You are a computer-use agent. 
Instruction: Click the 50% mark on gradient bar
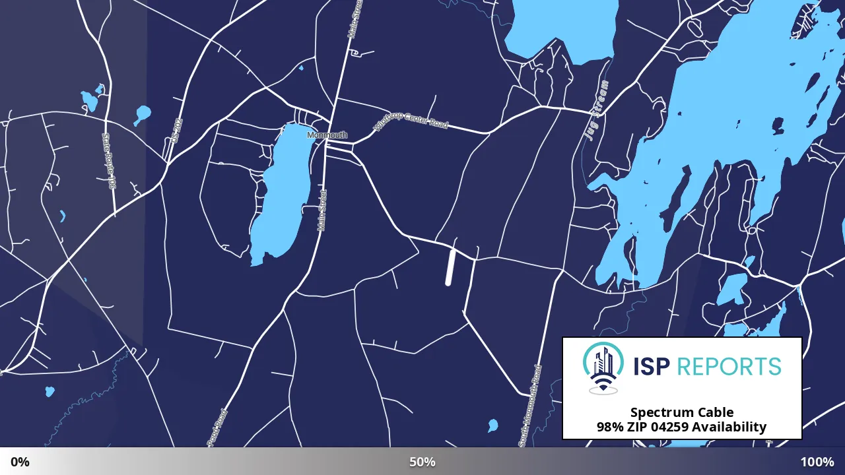click(x=422, y=462)
